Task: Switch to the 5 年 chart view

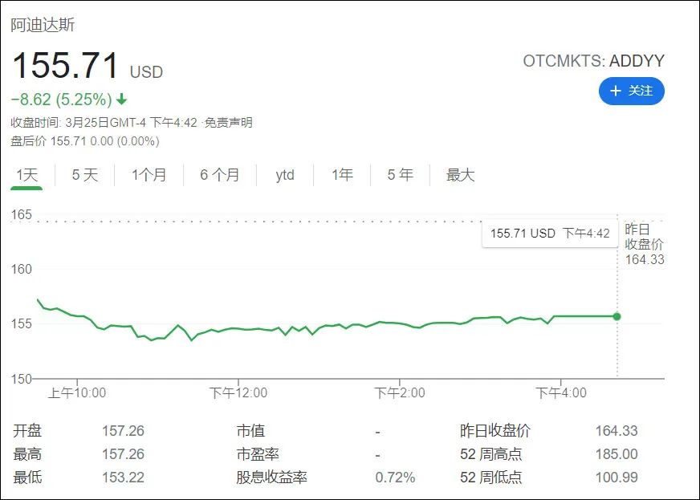Action: tap(399, 174)
